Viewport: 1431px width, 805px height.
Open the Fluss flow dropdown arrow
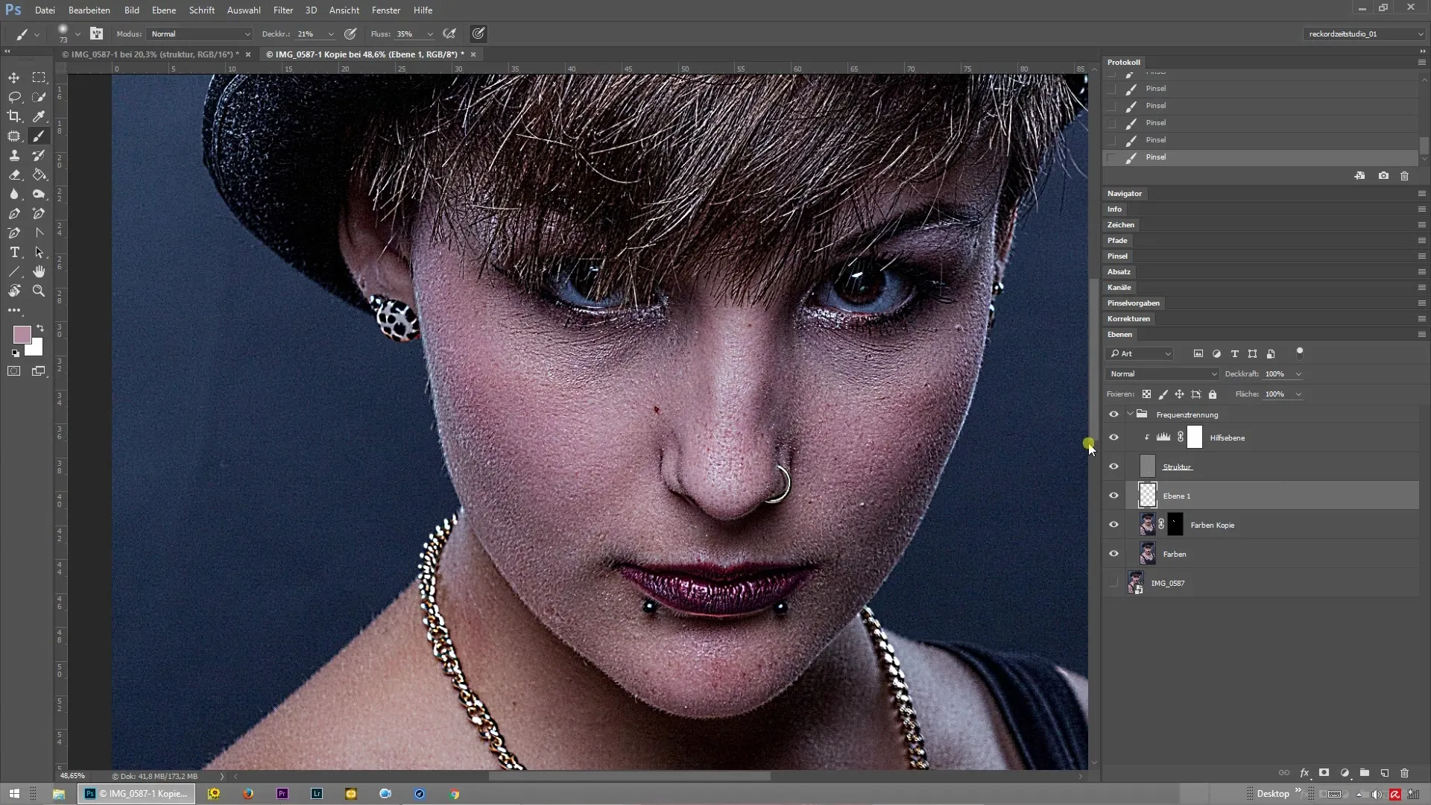(430, 34)
